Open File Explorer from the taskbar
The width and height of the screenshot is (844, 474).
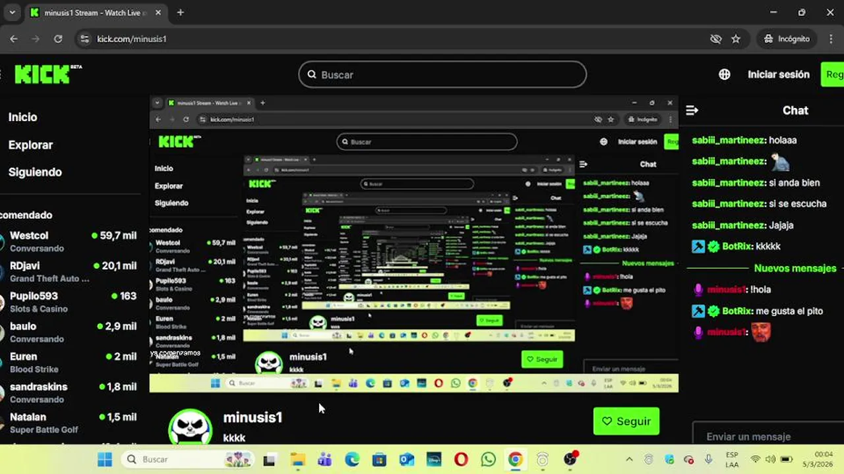pos(297,460)
